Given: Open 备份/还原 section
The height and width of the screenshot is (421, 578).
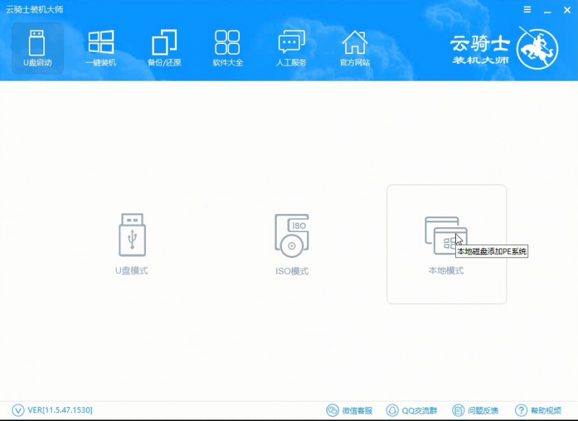Looking at the screenshot, I should (164, 48).
